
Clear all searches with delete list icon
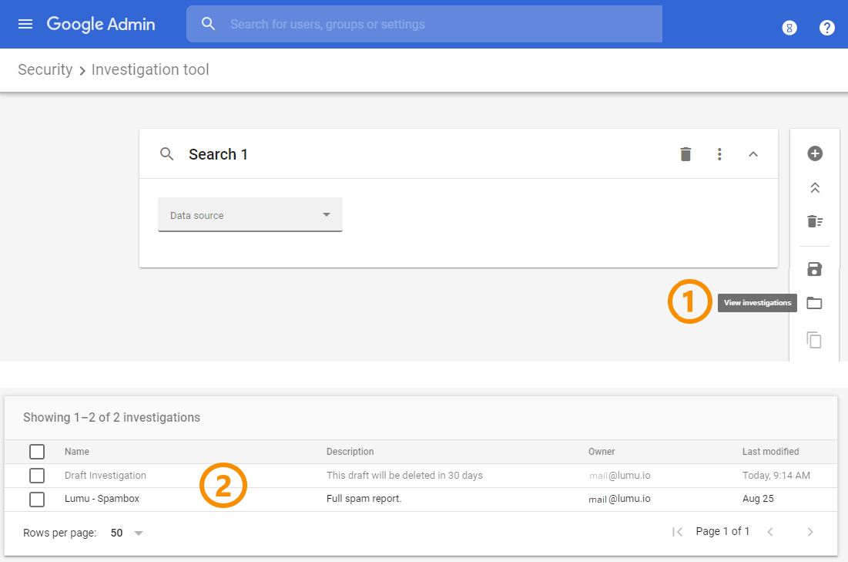click(814, 222)
